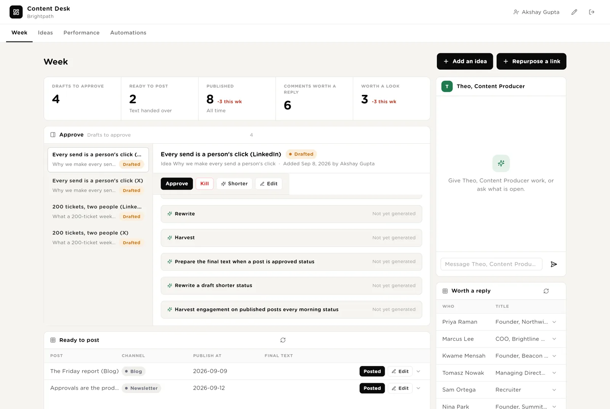Click the sparkle icon beside Harvest
This screenshot has height=409, width=610.
170,238
